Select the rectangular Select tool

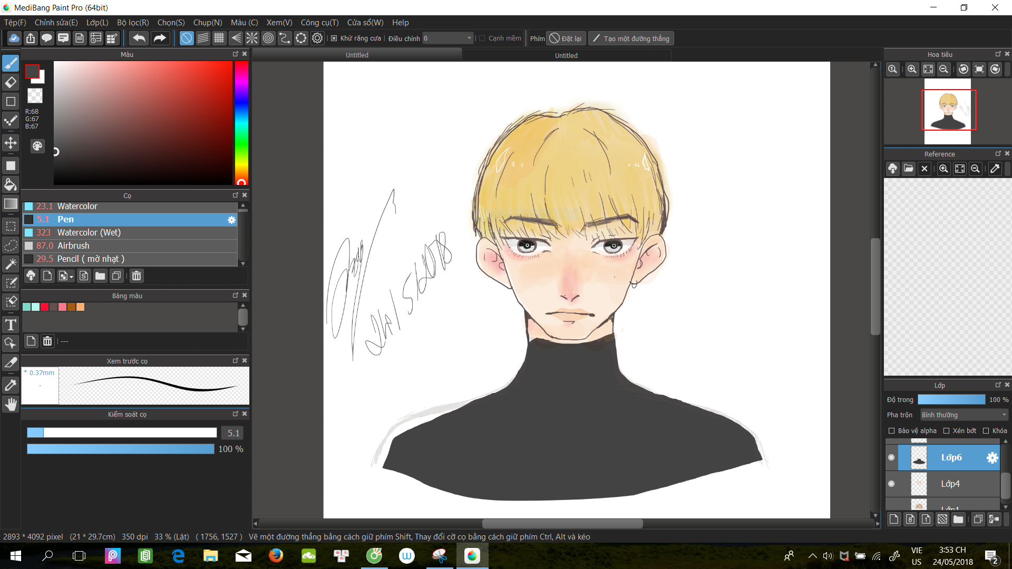11,227
